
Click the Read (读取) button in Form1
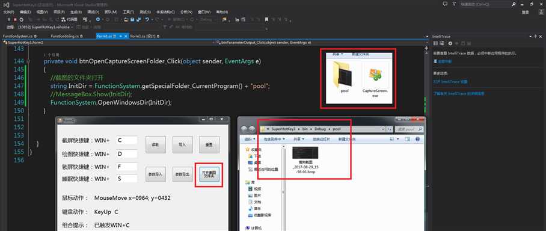[155, 144]
